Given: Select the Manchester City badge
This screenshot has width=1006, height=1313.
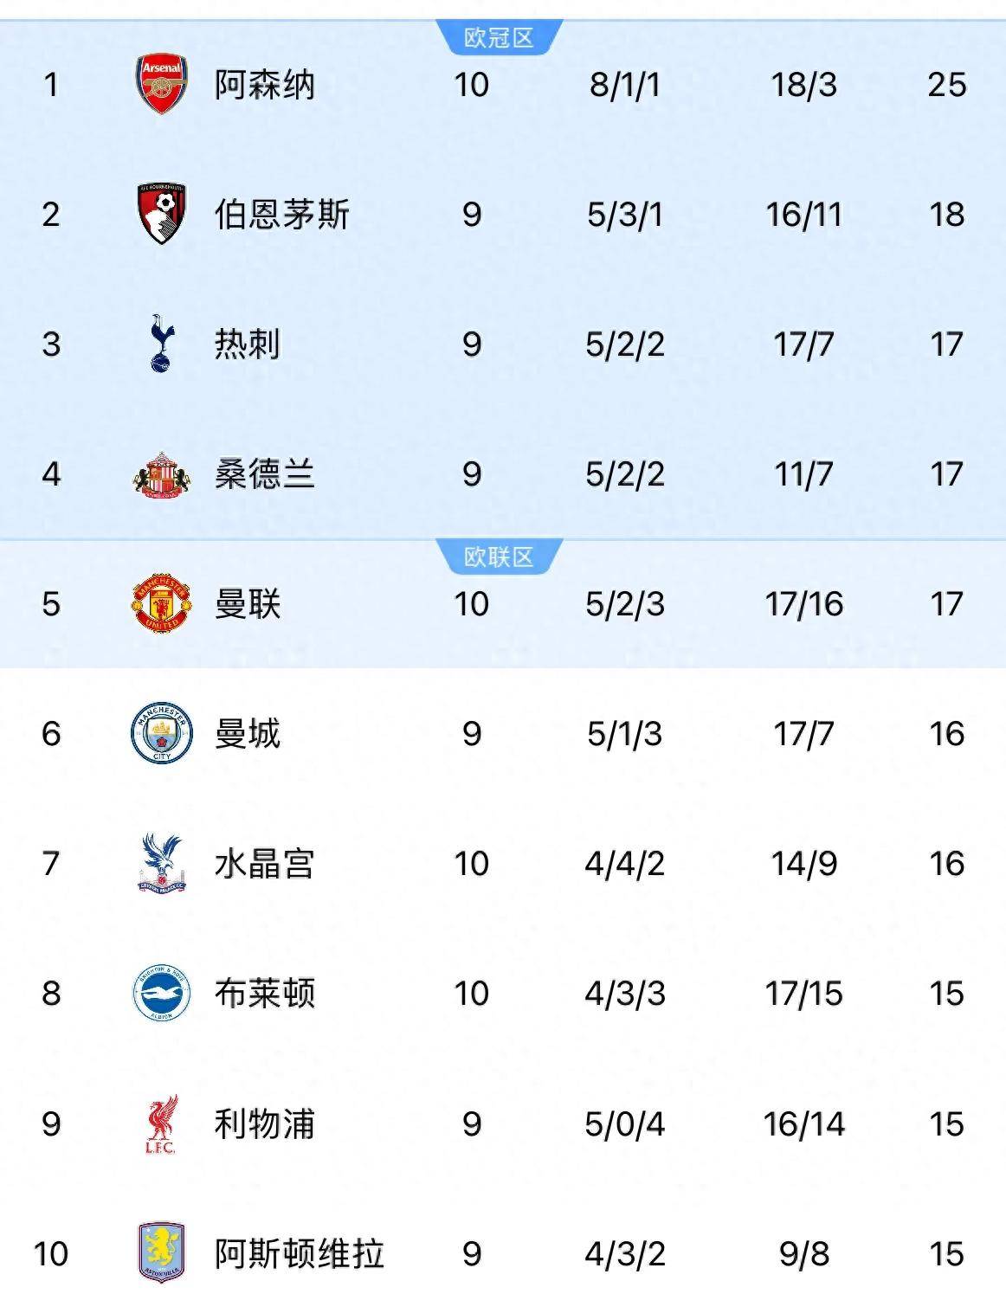Looking at the screenshot, I should point(160,736).
